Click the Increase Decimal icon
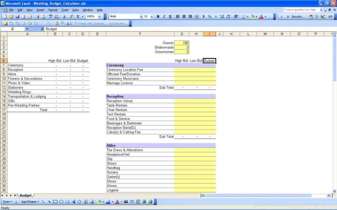 pyautogui.click(x=222, y=16)
